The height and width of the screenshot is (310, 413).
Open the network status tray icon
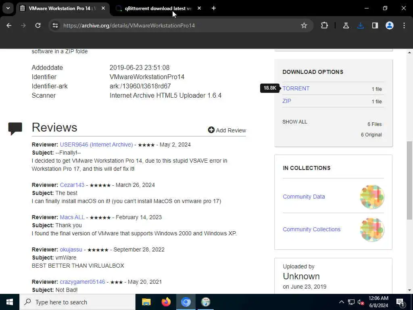(x=351, y=302)
